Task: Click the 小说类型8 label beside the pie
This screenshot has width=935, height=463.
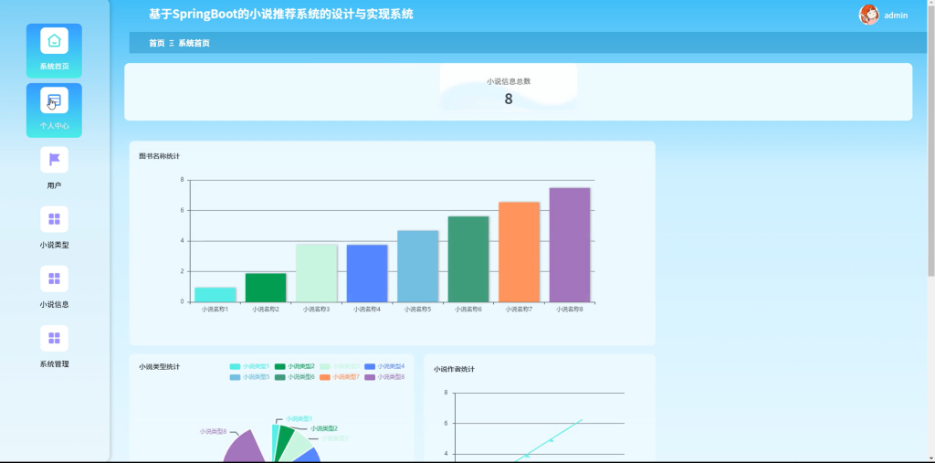Action: (x=213, y=431)
